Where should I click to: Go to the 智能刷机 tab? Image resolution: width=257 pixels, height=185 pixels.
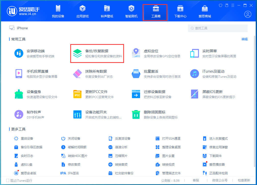pyautogui.click(x=131, y=11)
